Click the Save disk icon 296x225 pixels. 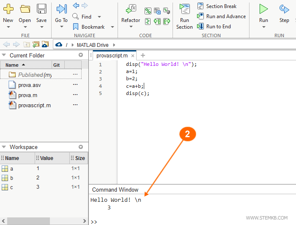pyautogui.click(x=41, y=9)
